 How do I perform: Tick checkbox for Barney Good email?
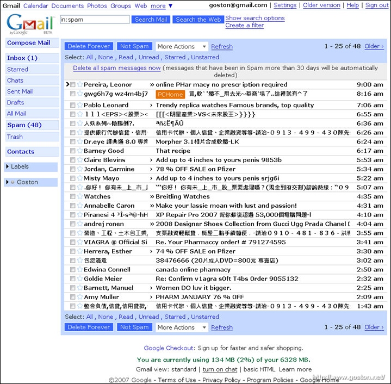point(72,151)
